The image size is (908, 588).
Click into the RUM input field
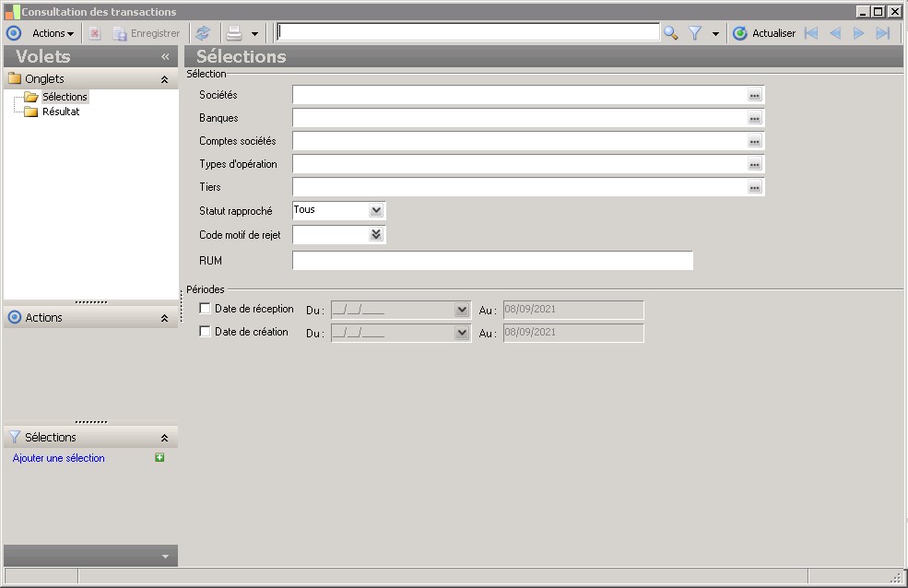[491, 261]
